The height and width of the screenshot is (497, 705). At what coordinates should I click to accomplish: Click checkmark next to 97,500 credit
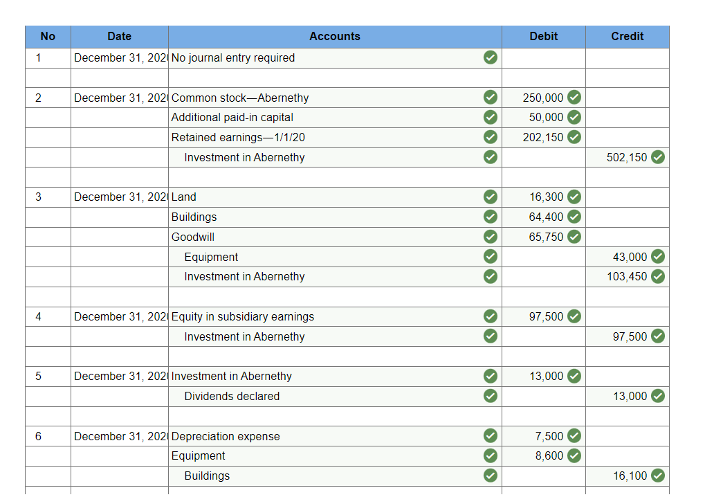(x=657, y=336)
